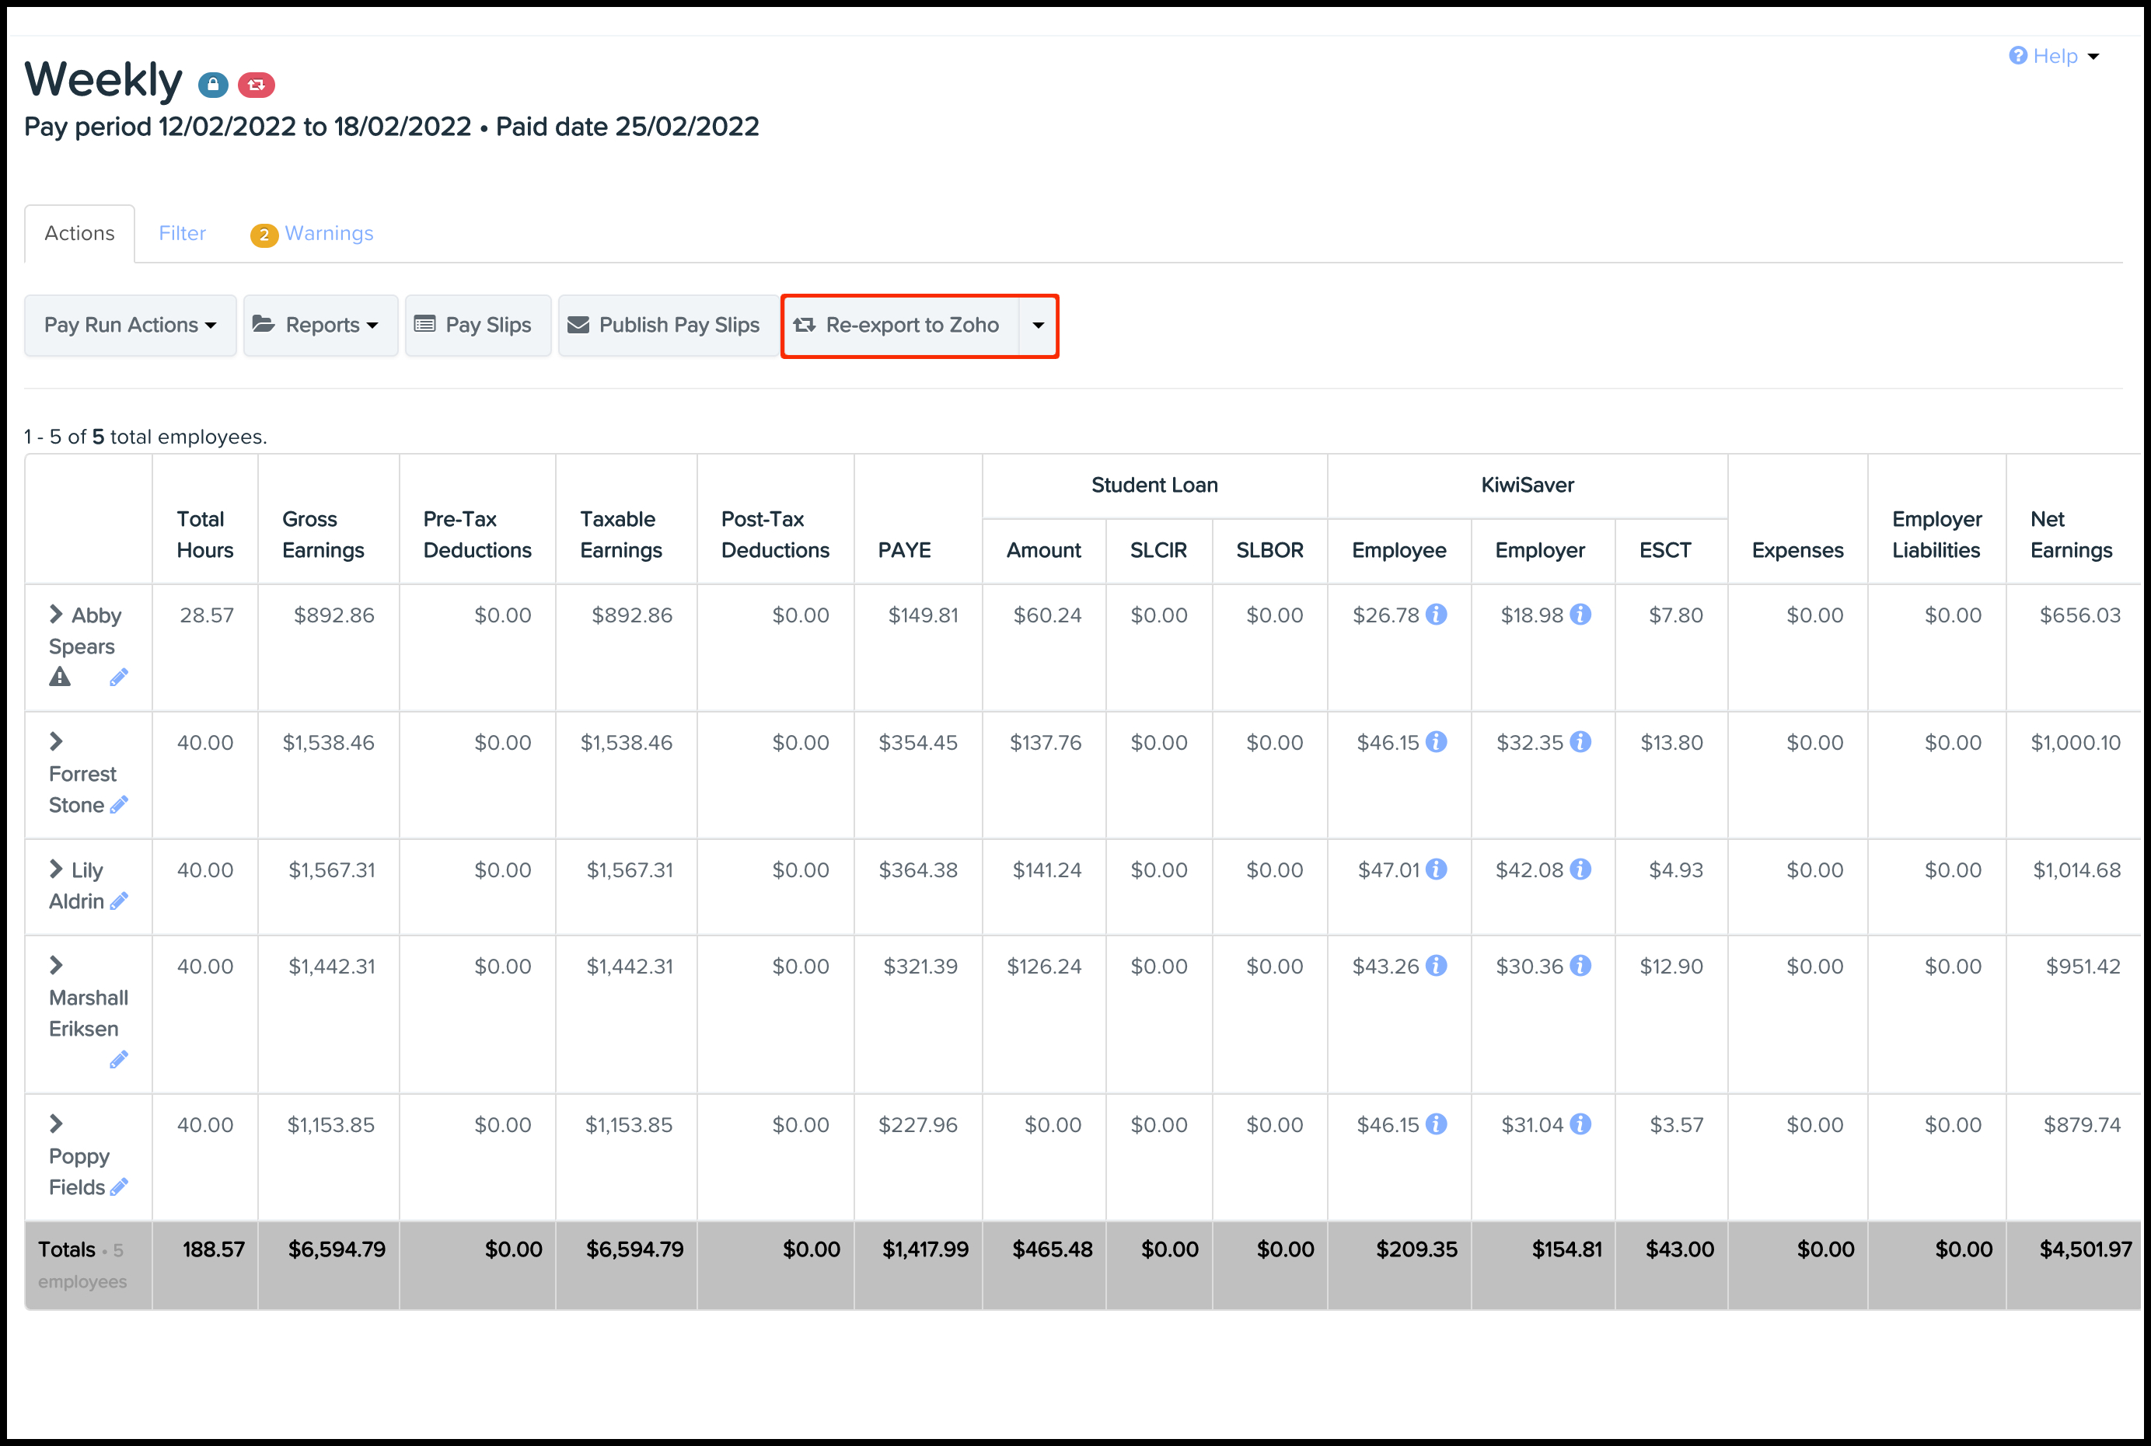Click Poppy Fields' edit pencil icon

[x=118, y=1186]
